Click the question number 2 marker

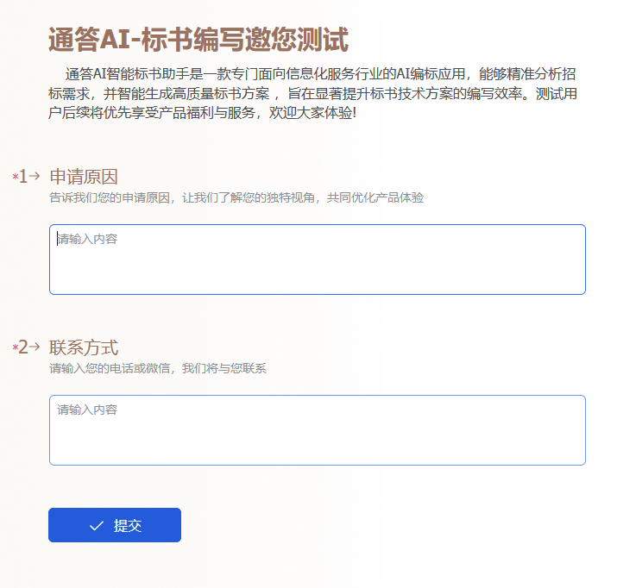[x=23, y=347]
